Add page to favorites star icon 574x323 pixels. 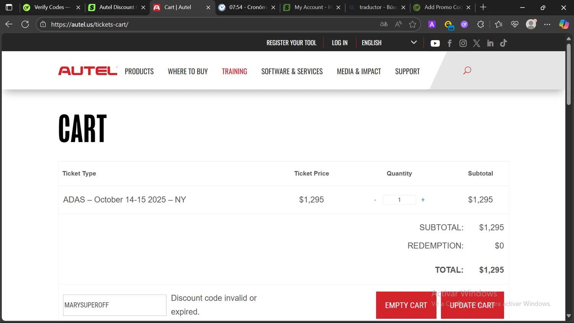413,24
